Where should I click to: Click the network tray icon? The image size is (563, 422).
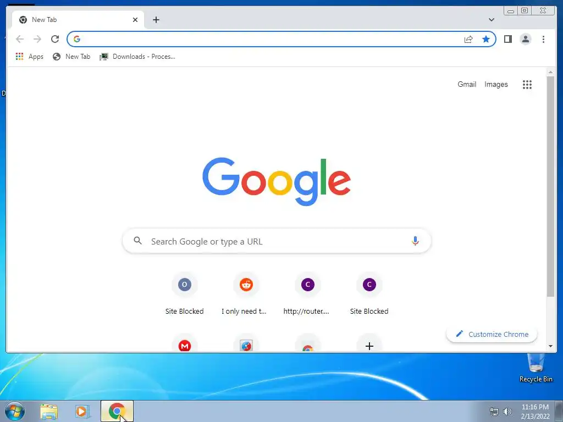(494, 412)
